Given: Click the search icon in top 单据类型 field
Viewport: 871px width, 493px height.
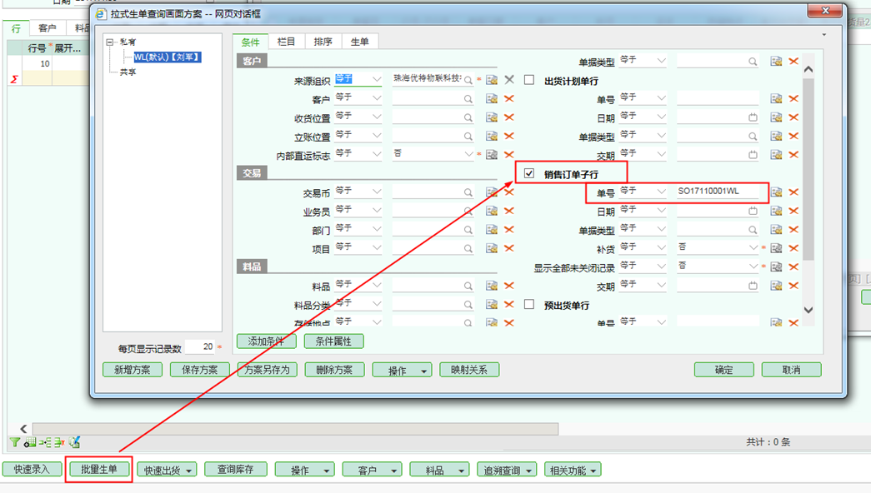Looking at the screenshot, I should point(753,62).
